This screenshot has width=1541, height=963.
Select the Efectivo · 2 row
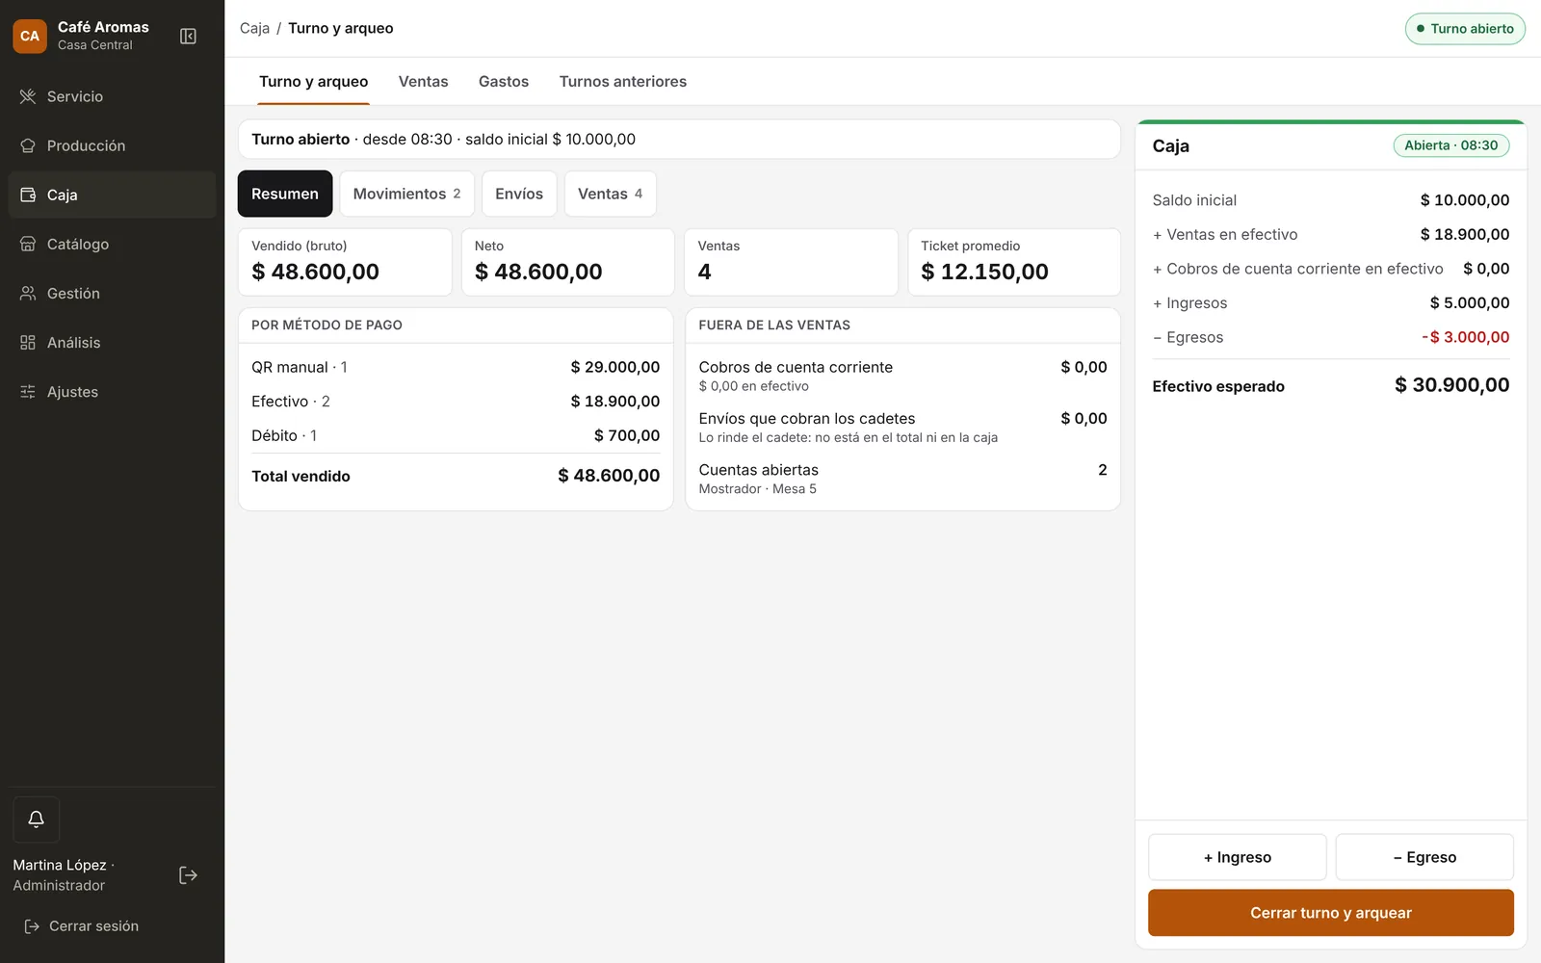pos(456,402)
